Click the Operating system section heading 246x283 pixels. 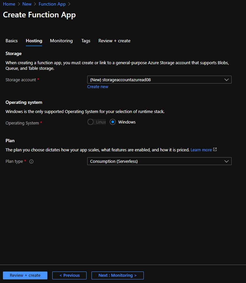pyautogui.click(x=24, y=102)
